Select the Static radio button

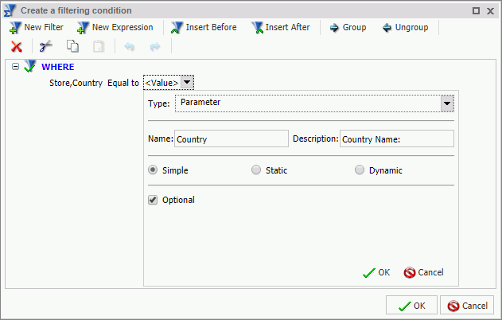point(256,170)
